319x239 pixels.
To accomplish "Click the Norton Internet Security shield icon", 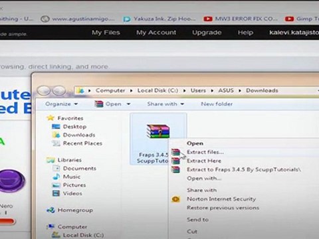I will coord(175,199).
